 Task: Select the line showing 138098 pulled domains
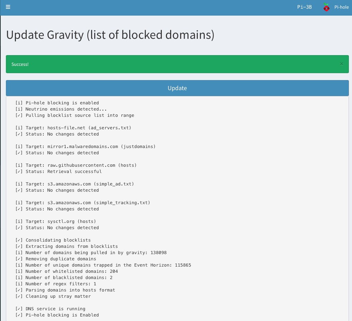click(91, 252)
